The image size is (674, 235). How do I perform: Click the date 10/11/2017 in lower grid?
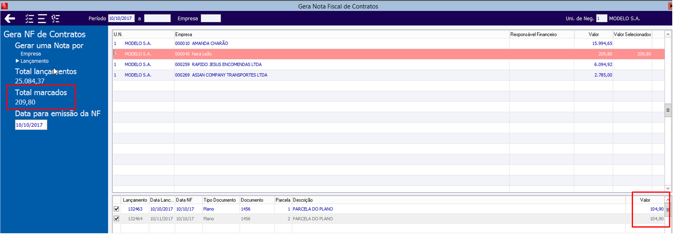click(x=162, y=218)
